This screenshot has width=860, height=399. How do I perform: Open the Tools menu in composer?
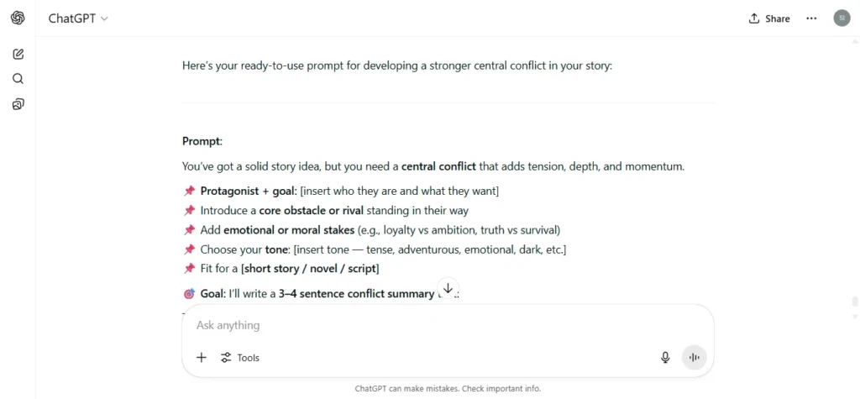click(239, 358)
